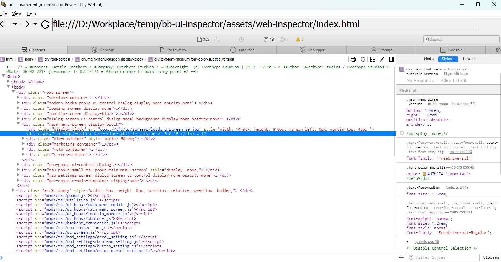Screen dimensions: 501x262
Task: Open forward history dropdown arrow
Action: point(35,24)
